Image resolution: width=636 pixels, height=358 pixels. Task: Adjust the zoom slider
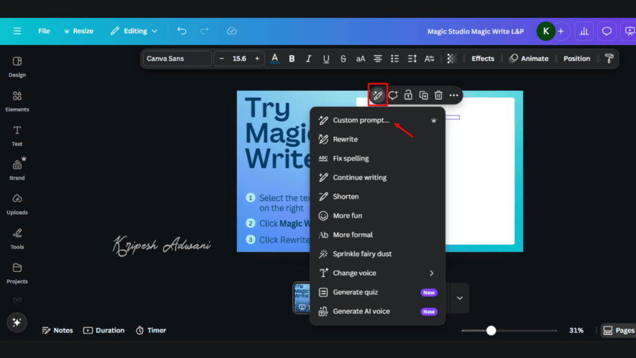[491, 330]
